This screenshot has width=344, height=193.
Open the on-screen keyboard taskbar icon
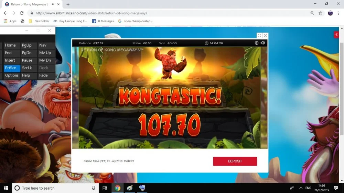(142, 188)
